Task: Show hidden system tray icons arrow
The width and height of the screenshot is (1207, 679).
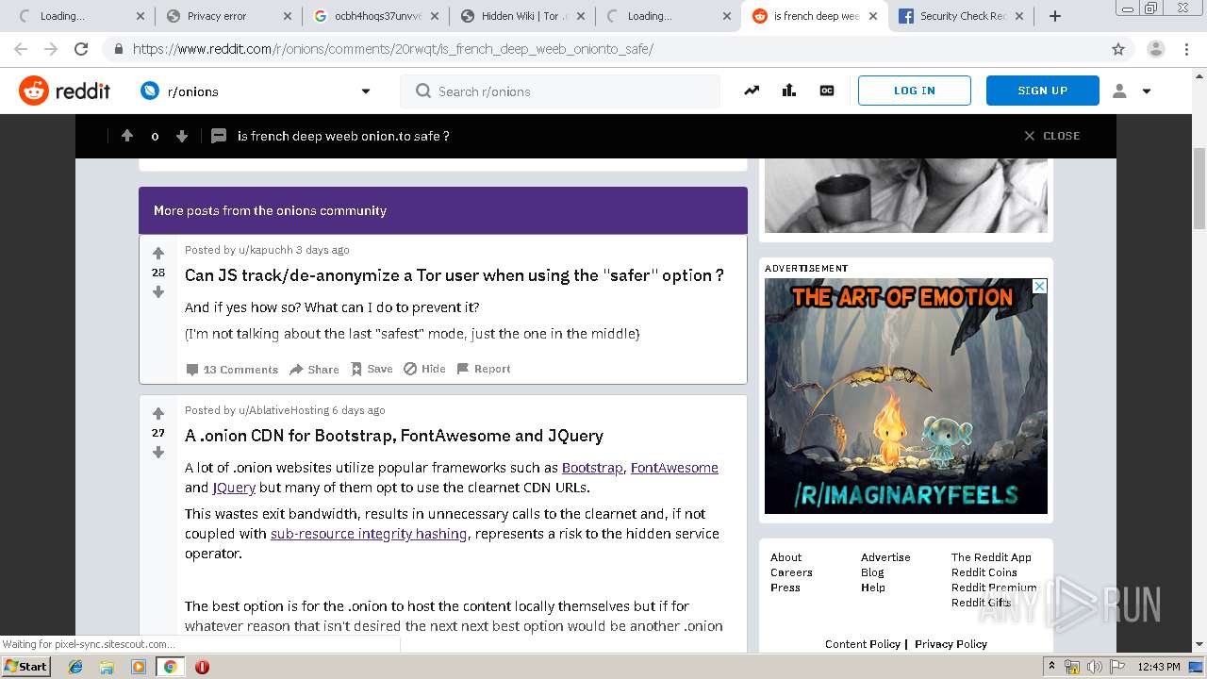Action: click(x=1051, y=667)
